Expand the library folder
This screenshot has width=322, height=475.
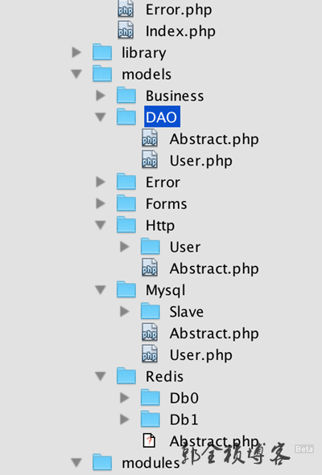(76, 52)
